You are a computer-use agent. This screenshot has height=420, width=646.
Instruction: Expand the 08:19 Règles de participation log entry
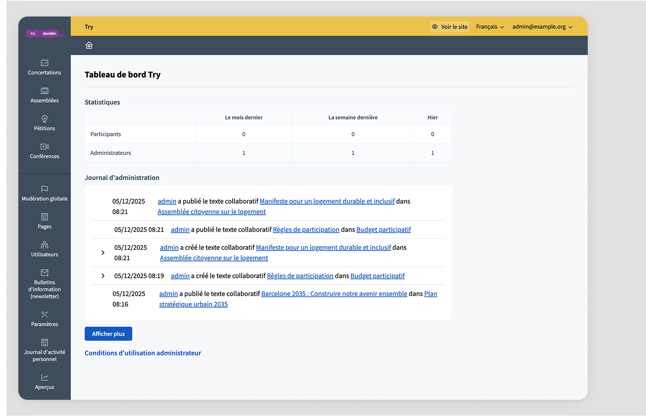point(103,275)
